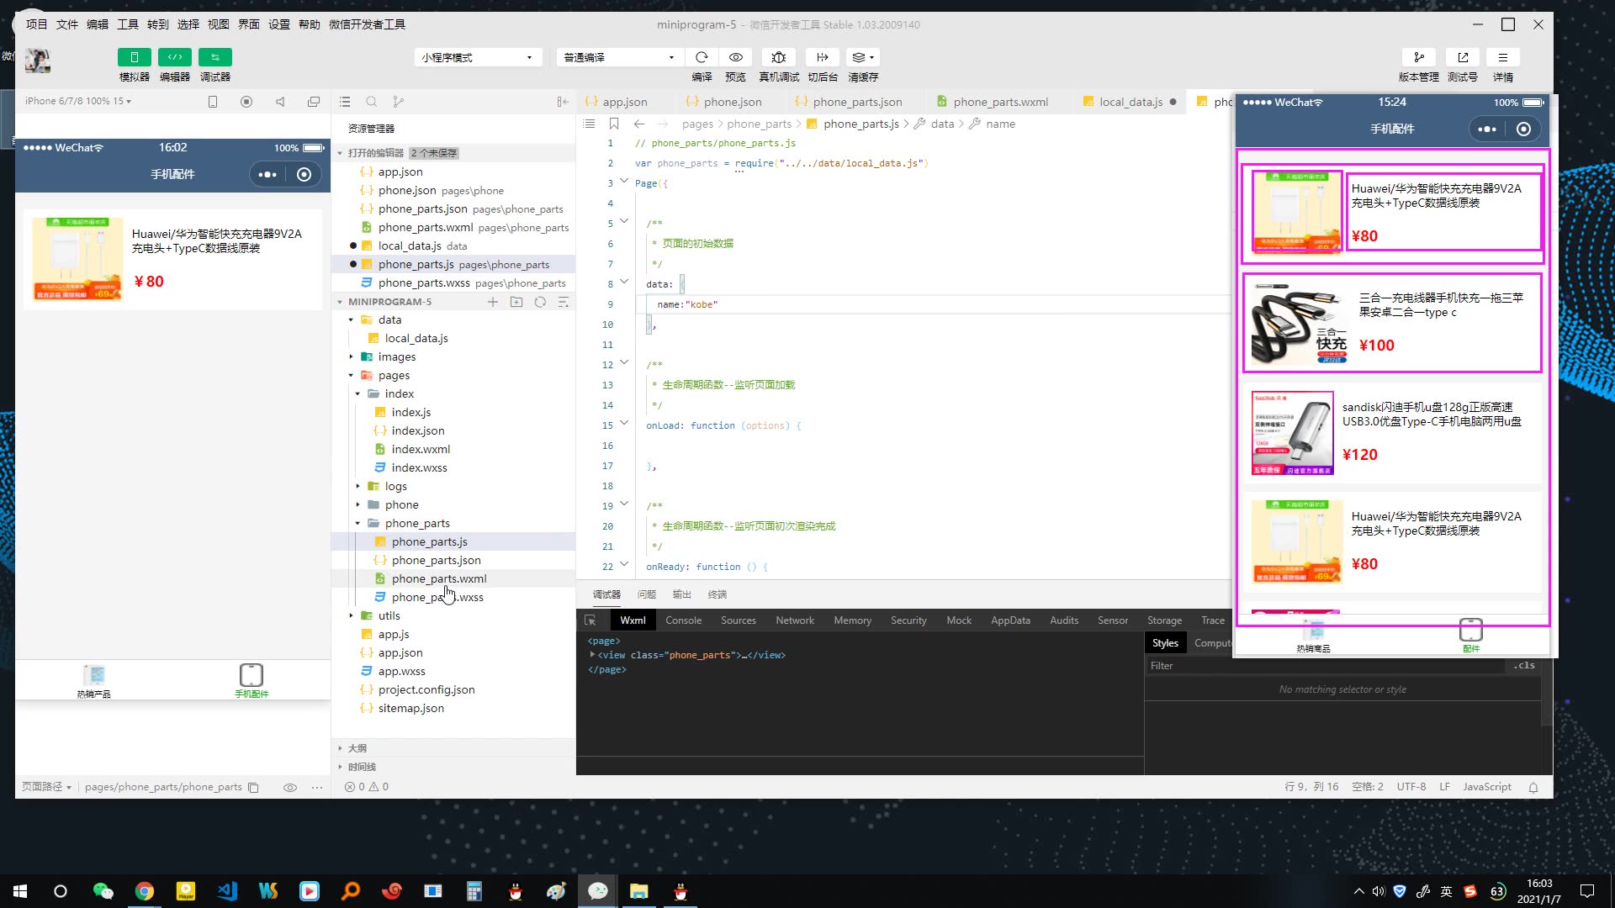Expand the logs folder
The height and width of the screenshot is (908, 1615).
click(x=395, y=486)
